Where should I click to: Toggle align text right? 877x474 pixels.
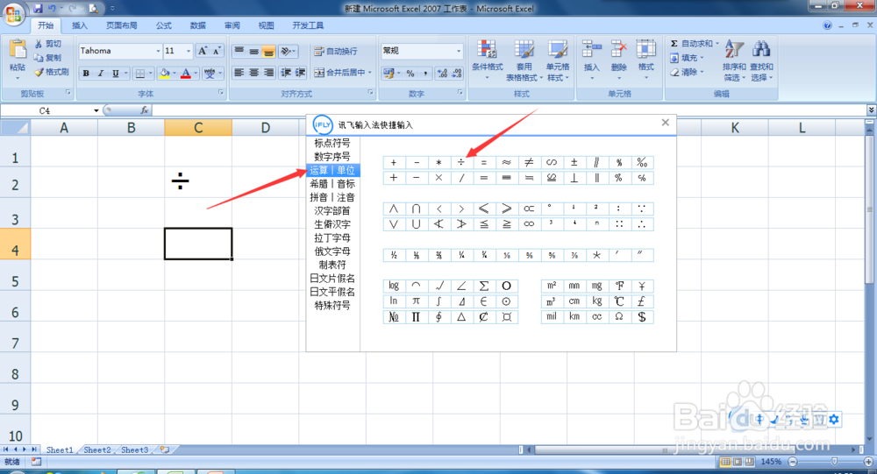[x=268, y=73]
